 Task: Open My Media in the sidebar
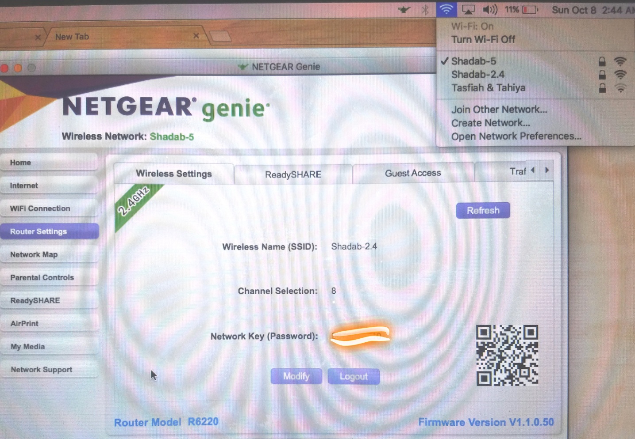49,347
